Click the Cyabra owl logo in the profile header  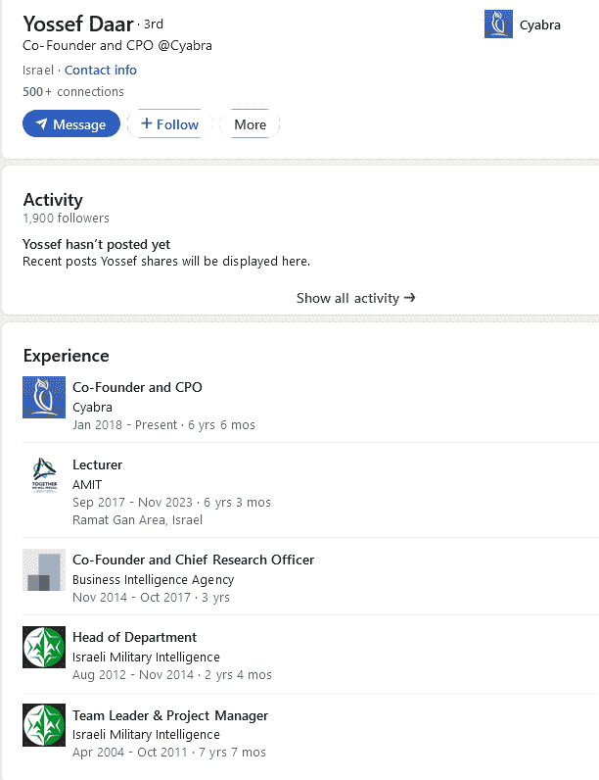[498, 24]
